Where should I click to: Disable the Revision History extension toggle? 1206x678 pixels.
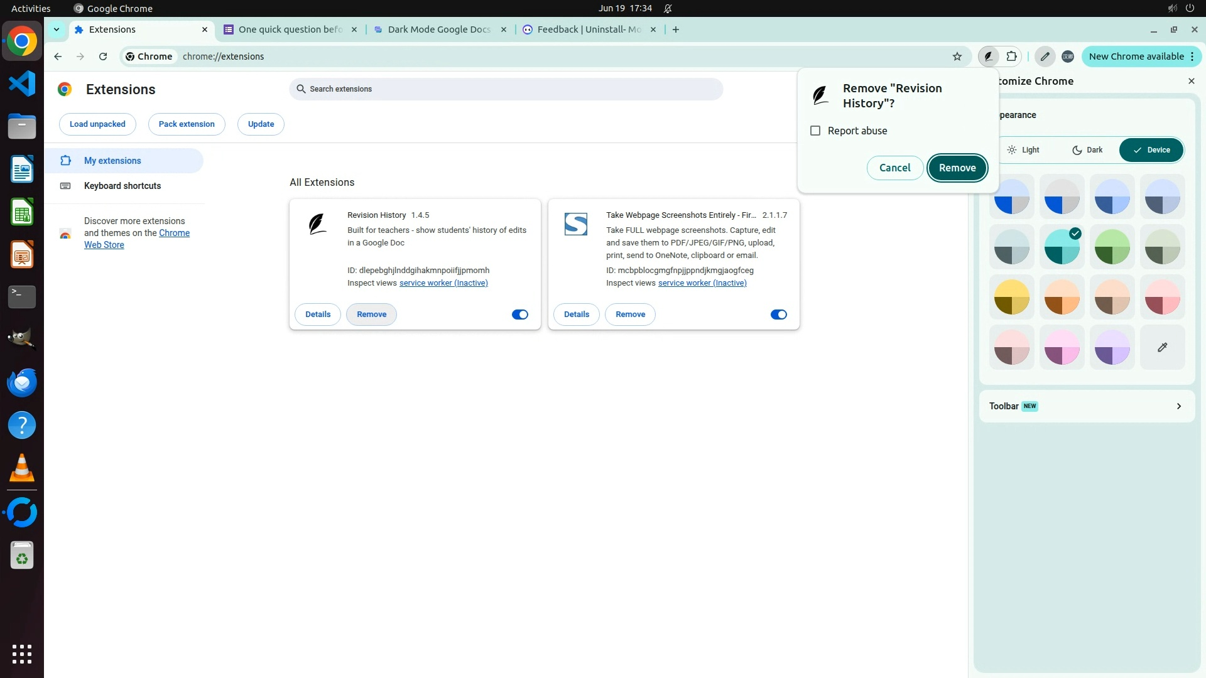pos(519,315)
